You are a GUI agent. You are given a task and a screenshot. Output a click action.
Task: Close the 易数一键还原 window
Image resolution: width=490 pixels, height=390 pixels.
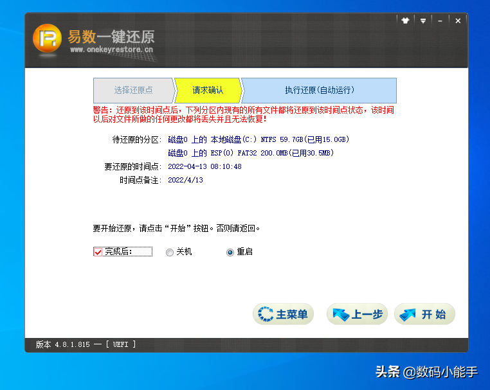coord(458,21)
